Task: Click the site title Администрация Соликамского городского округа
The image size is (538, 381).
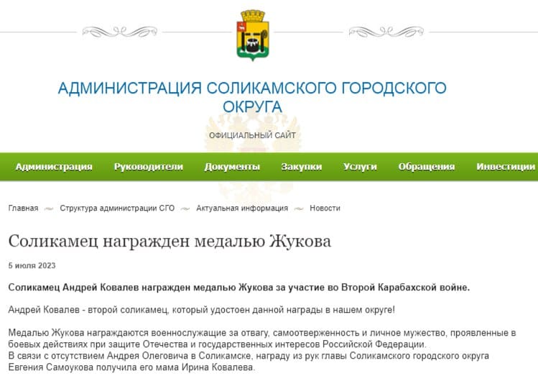Action: click(251, 97)
